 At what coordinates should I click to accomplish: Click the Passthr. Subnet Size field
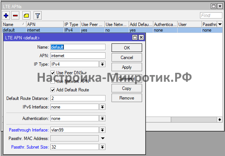click(75, 147)
